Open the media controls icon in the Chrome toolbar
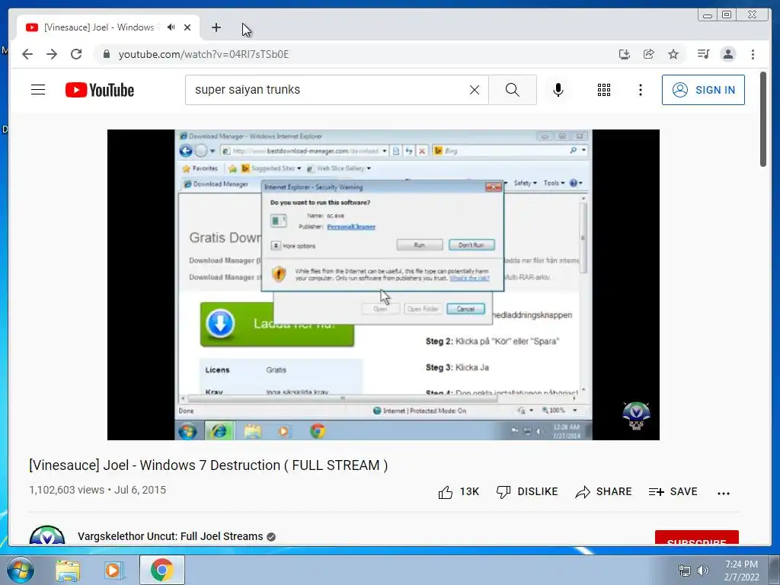The image size is (780, 585). point(703,54)
